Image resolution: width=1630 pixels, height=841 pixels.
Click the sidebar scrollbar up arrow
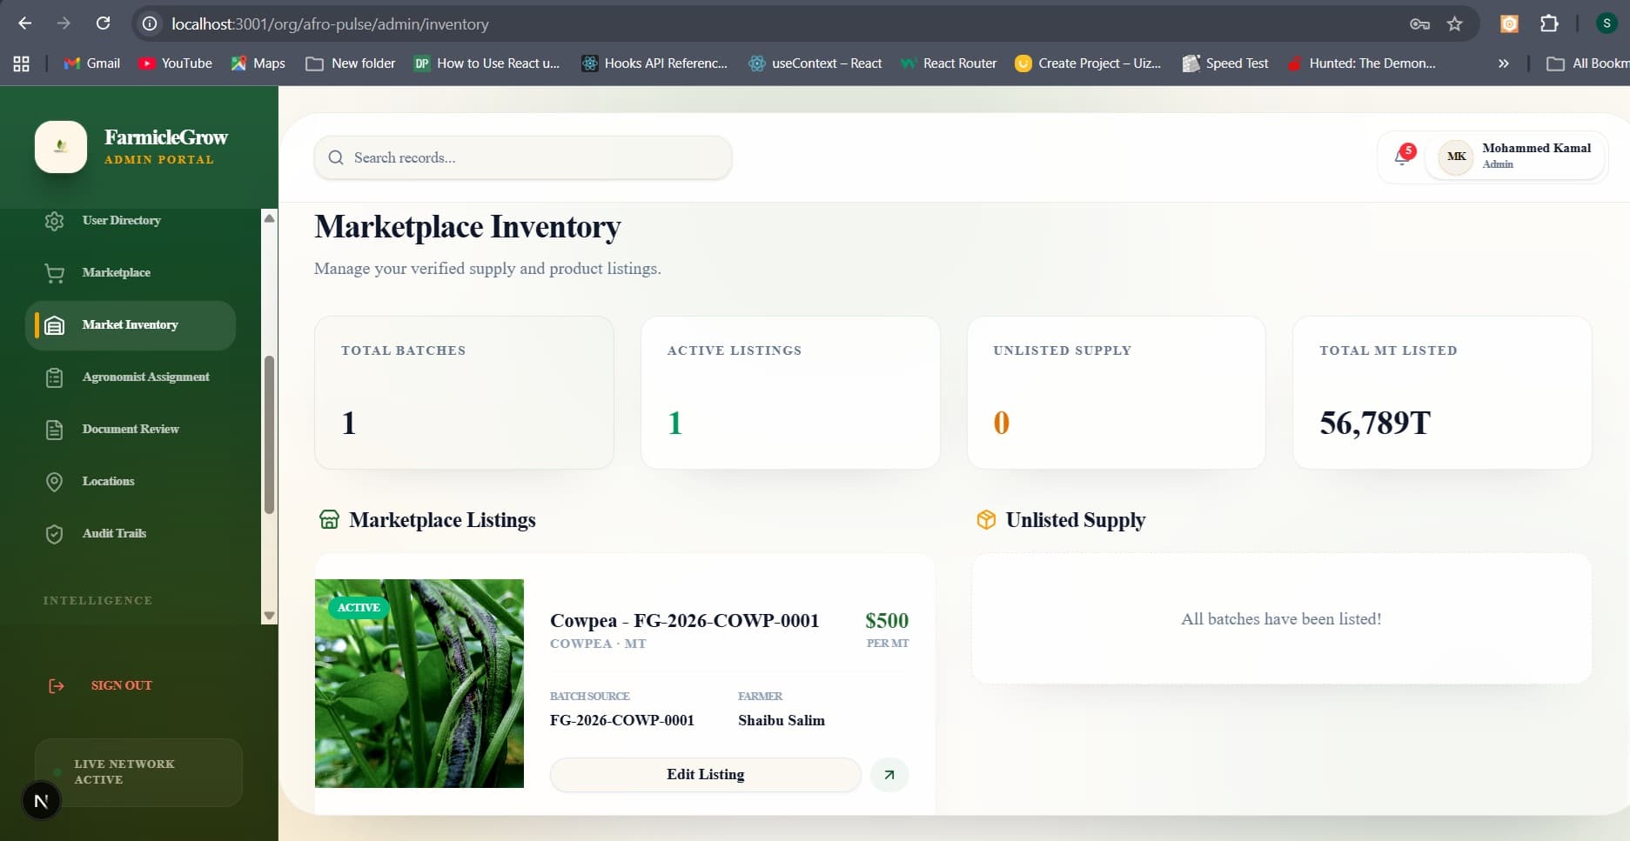(x=269, y=218)
